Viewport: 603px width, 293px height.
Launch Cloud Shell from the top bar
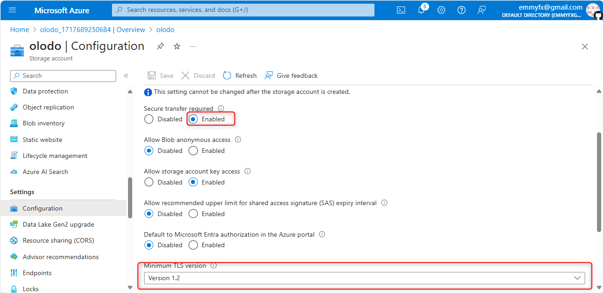tap(401, 10)
